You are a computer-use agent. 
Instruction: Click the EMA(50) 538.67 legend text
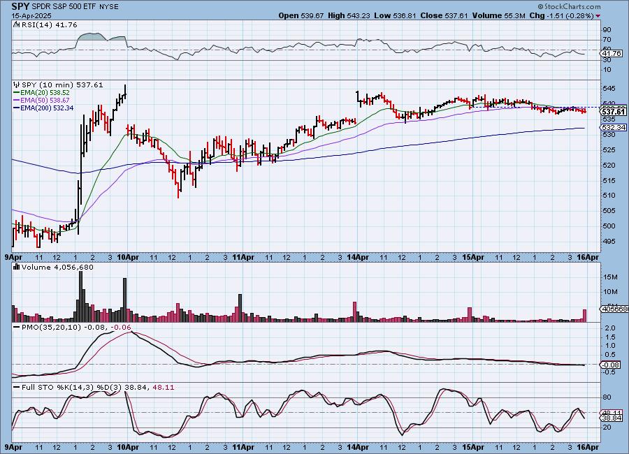45,101
